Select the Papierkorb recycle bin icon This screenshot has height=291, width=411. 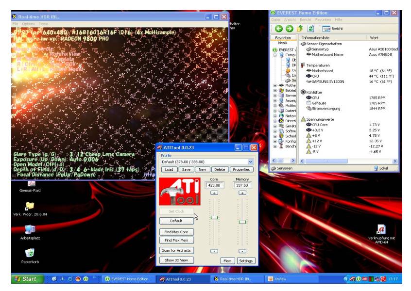(x=30, y=256)
